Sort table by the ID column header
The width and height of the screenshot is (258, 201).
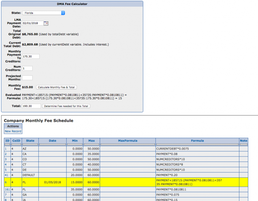pos(7,141)
